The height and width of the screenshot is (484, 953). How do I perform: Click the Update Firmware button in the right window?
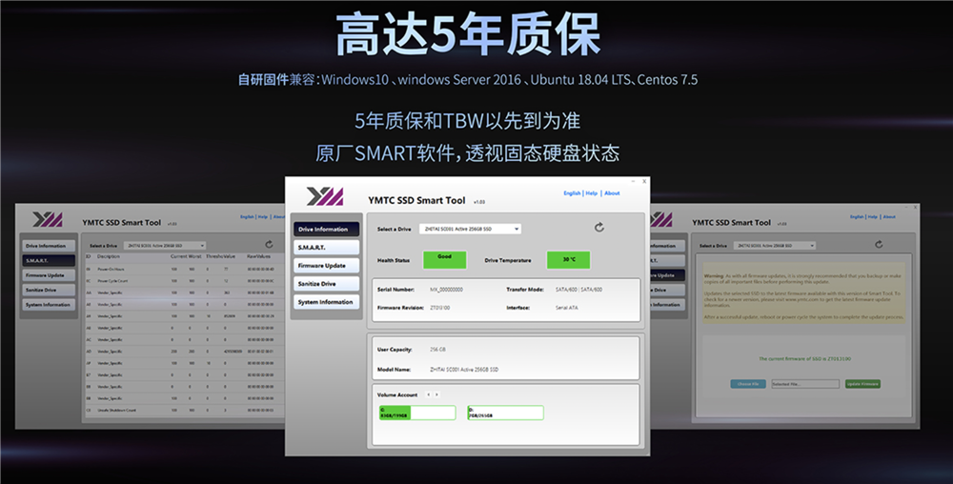pyautogui.click(x=862, y=384)
